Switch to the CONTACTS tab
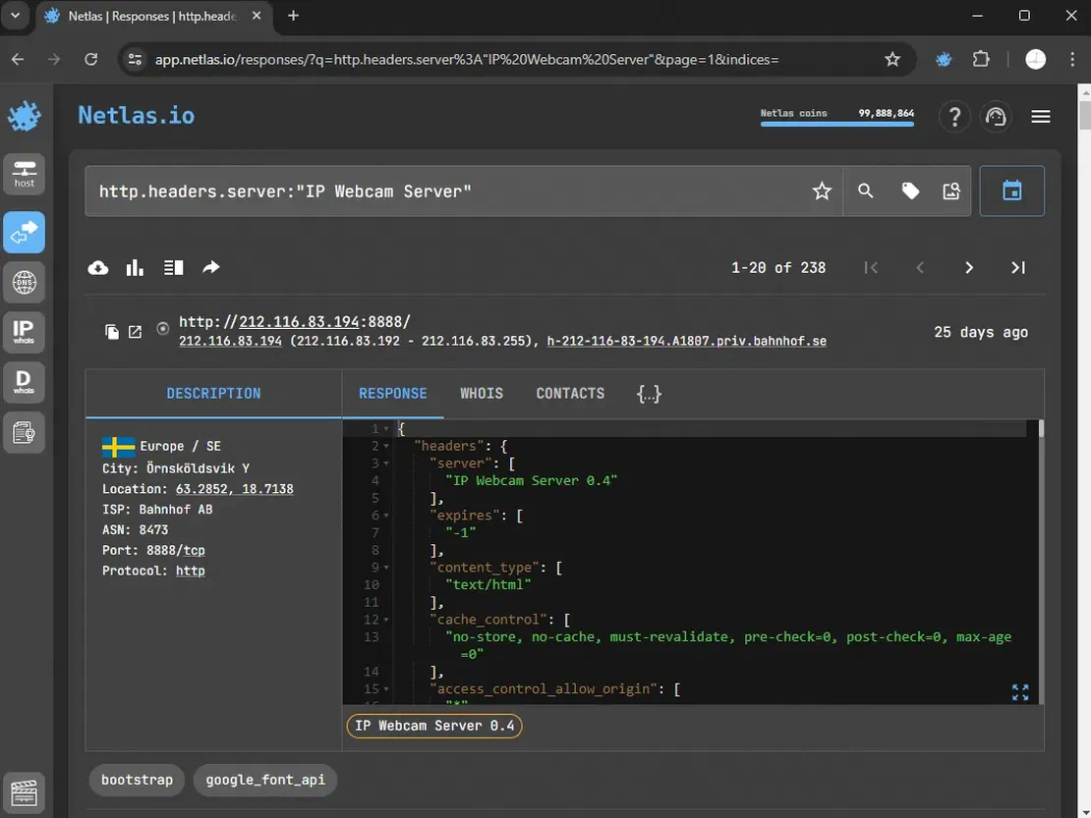Viewport: 1091px width, 818px height. pyautogui.click(x=570, y=394)
